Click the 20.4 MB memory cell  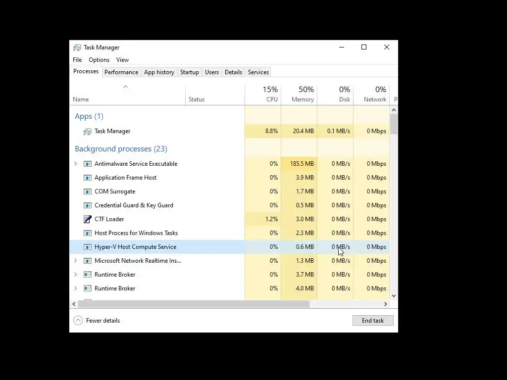[299, 131]
